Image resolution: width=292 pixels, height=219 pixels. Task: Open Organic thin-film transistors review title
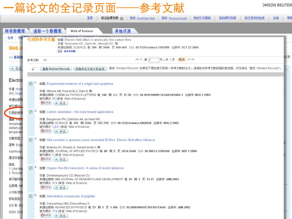pos(85,168)
